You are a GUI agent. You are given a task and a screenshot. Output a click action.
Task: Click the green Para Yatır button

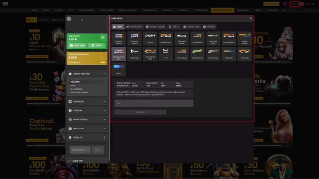(x=78, y=45)
